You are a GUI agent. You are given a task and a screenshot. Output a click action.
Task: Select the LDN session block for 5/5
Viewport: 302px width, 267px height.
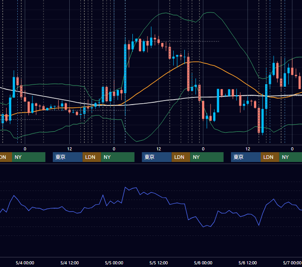click(x=181, y=157)
